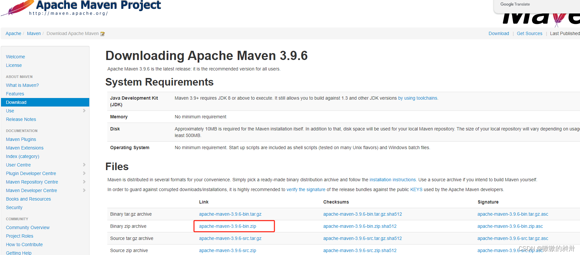
Task: Open the Features sidebar link
Action: pos(15,94)
